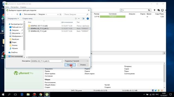174x97 pixels.
Task: Click the Отмена button in file dialog
Action: (x=83, y=65)
